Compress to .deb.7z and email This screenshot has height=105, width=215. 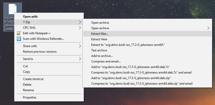click(x=147, y=73)
